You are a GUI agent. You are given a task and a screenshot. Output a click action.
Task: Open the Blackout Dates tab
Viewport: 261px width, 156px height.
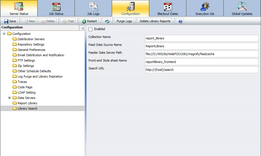168,8
